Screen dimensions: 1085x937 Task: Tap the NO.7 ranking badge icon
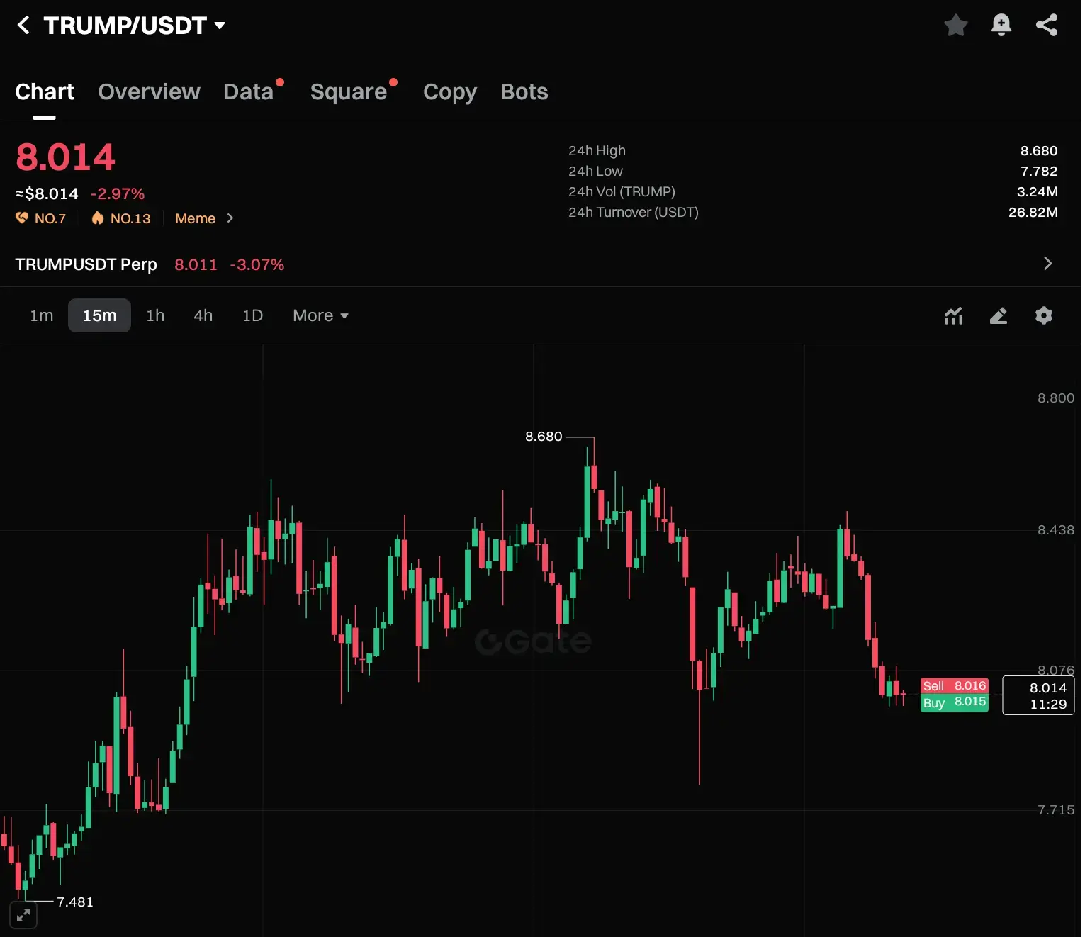coord(23,218)
